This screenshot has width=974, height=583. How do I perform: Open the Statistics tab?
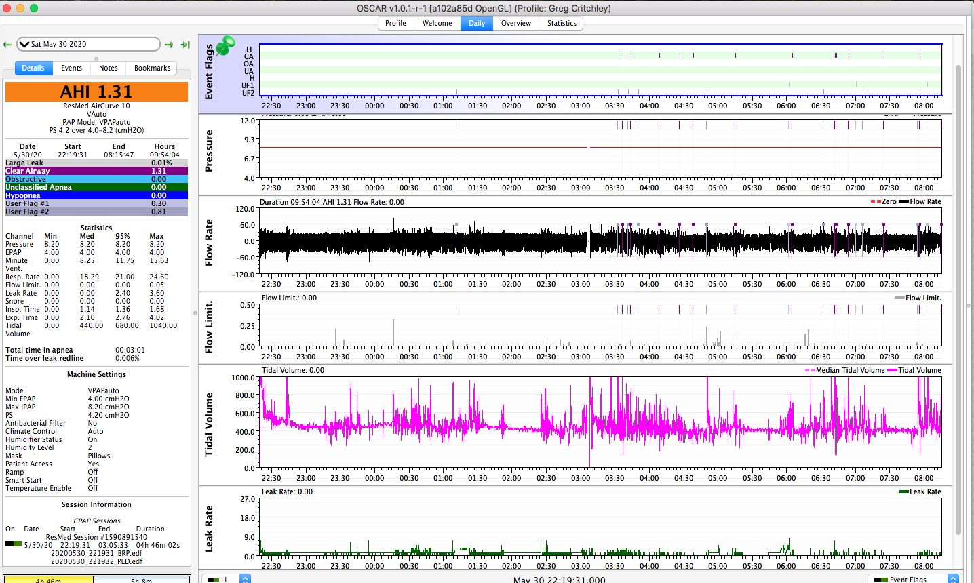[562, 23]
